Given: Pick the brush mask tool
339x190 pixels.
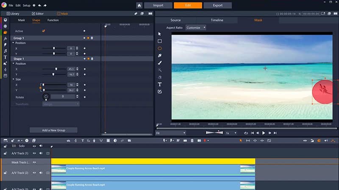Looking at the screenshot, I should coord(160,62).
